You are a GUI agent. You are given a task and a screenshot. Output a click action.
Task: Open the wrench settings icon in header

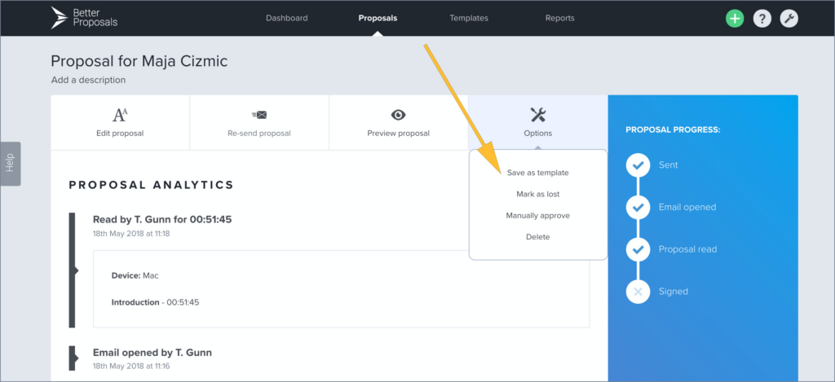coord(789,19)
